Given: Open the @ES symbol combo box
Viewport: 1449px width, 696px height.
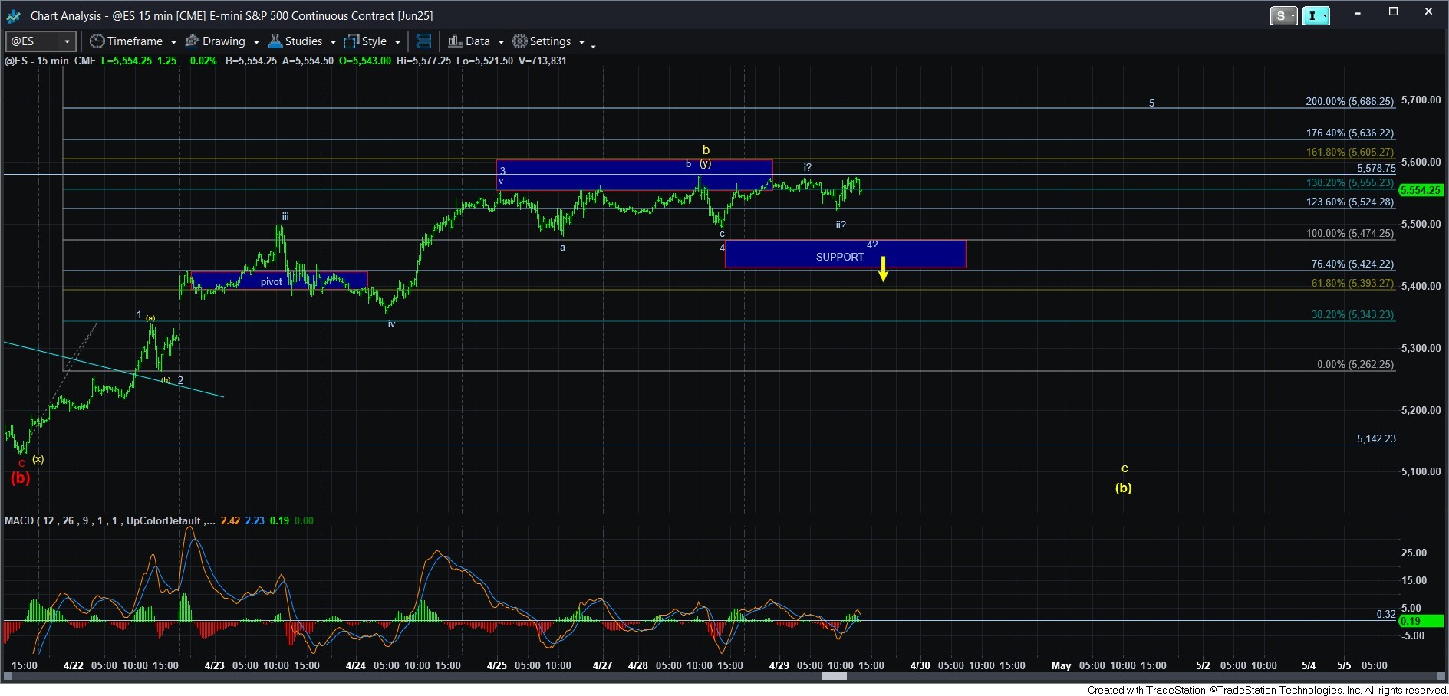Looking at the screenshot, I should coord(40,41).
